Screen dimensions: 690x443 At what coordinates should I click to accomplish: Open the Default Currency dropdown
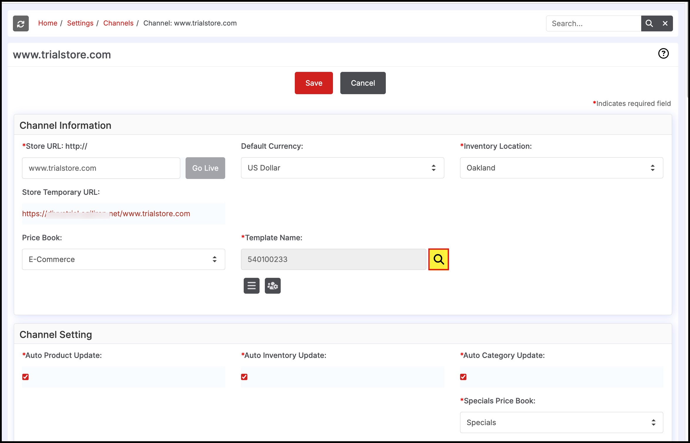tap(342, 168)
